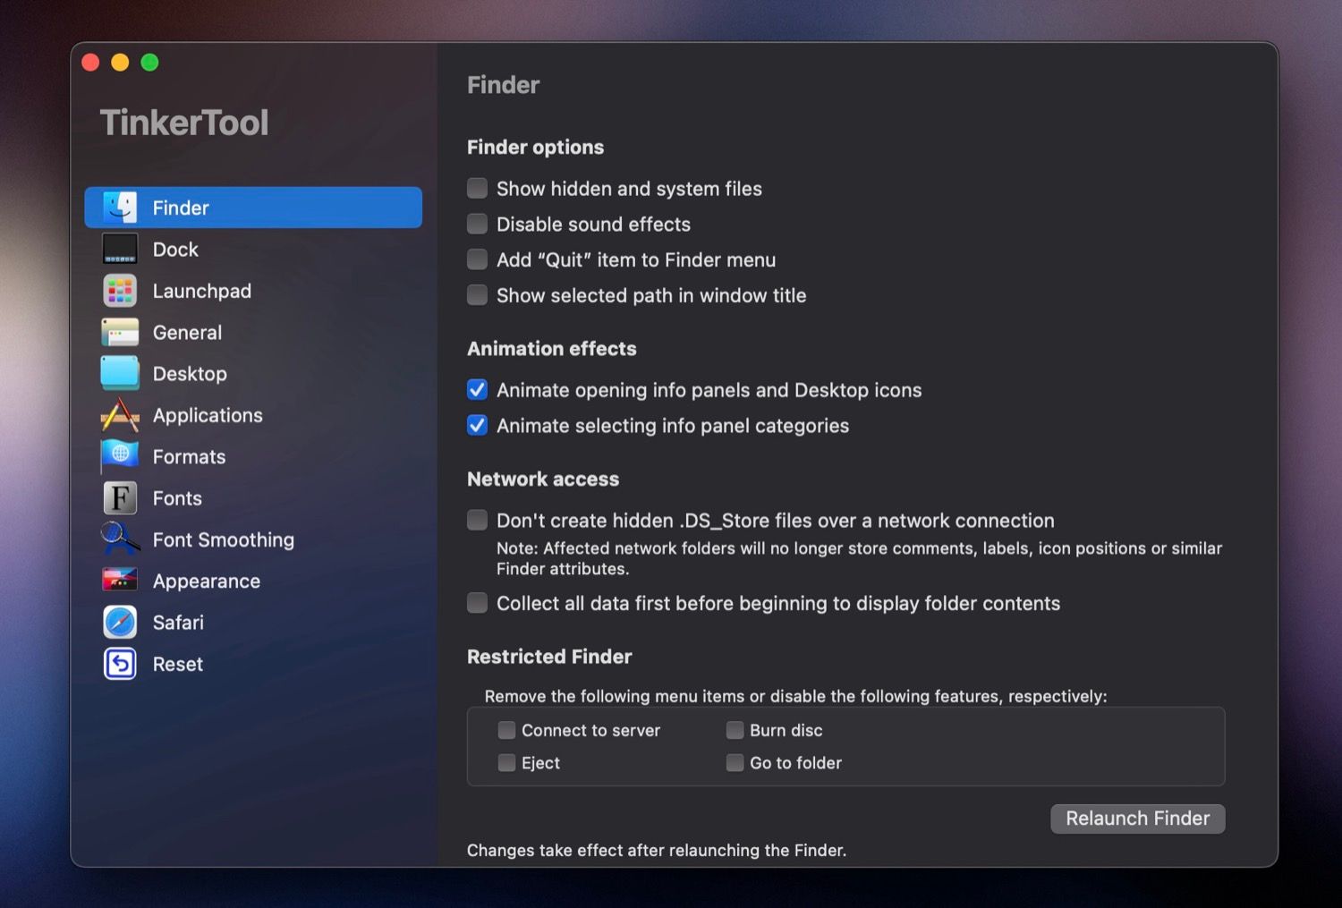The height and width of the screenshot is (908, 1342).
Task: Enable Show hidden and system files
Action: (x=478, y=188)
